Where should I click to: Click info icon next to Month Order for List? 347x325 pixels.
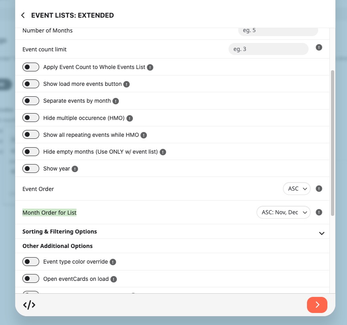pos(319,213)
